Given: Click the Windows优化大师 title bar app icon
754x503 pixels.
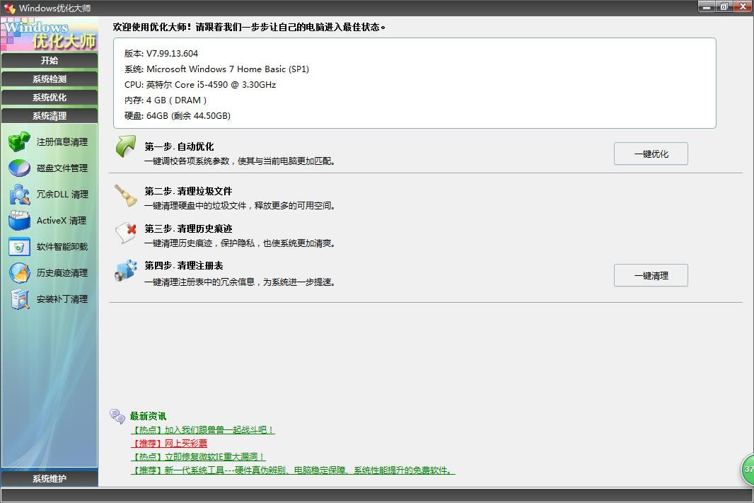Looking at the screenshot, I should pos(9,8).
